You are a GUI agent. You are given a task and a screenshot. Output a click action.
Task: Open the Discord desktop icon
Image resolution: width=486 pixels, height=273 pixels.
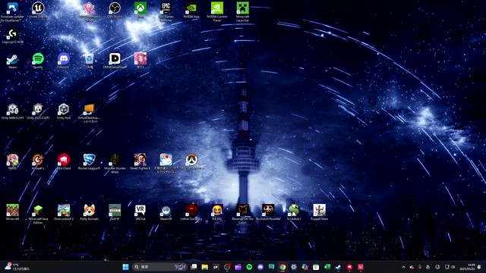[x=64, y=61]
